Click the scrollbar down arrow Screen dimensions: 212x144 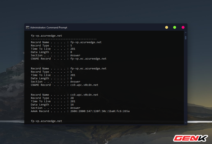tap(185, 123)
